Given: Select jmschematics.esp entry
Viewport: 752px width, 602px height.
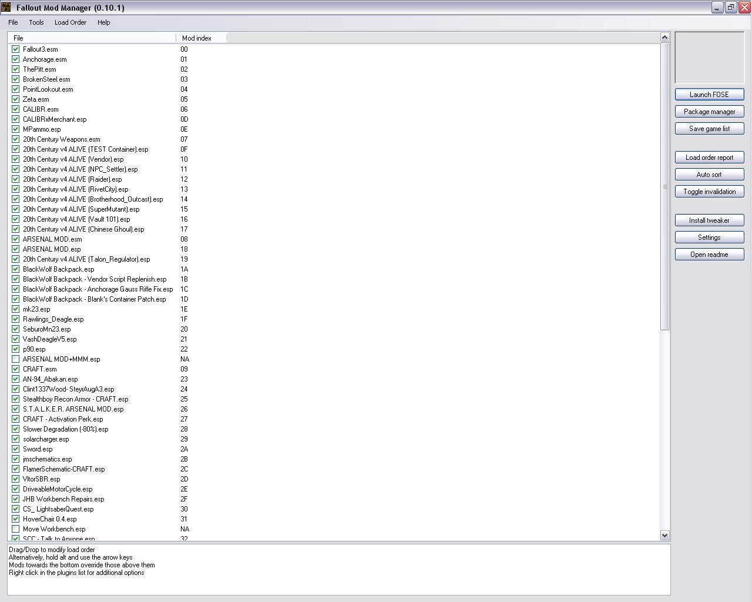Looking at the screenshot, I should tap(48, 459).
